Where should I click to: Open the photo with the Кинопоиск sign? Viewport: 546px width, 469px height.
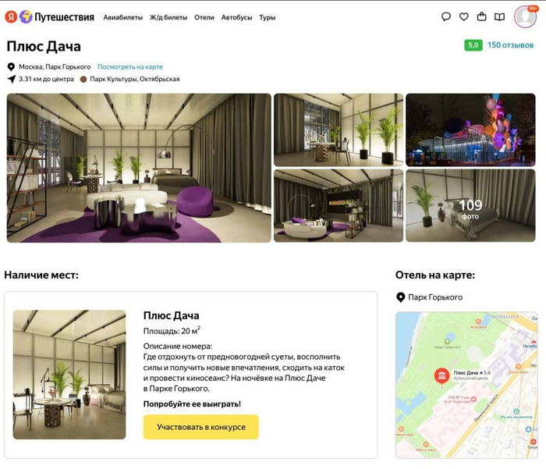click(339, 205)
